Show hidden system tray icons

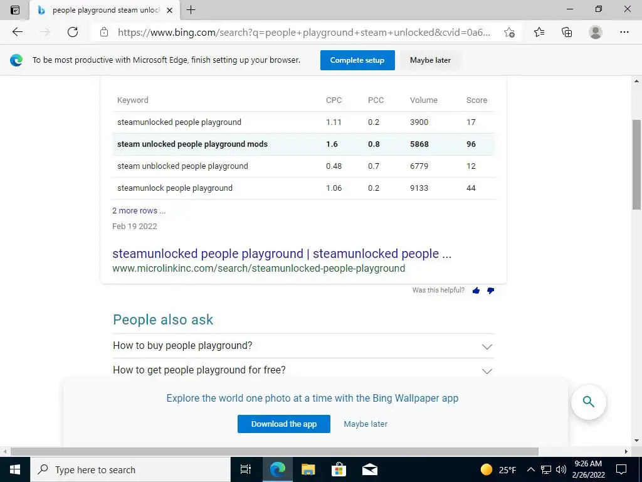click(x=530, y=469)
